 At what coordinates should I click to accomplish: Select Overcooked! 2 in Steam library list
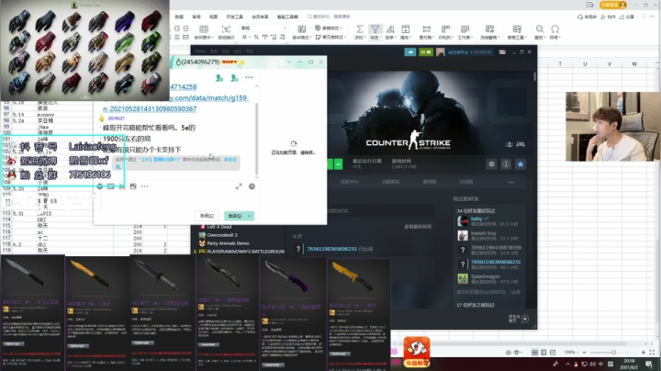point(222,235)
